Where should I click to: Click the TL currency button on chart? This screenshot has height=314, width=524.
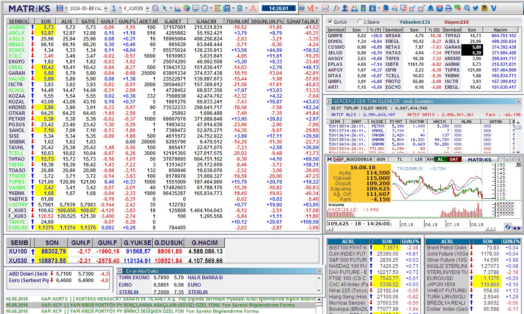pyautogui.click(x=400, y=159)
